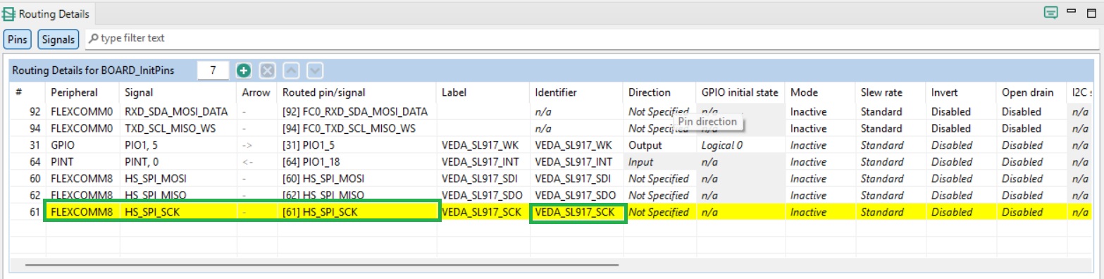Image resolution: width=1104 pixels, height=279 pixels.
Task: Open Direction cell showing Input for PINT row
Action: [659, 162]
